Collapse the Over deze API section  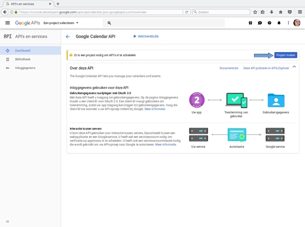tap(294, 67)
